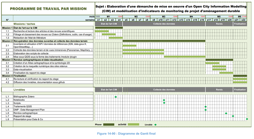The image size is (254, 139).
Task: Select the activity bar for task 2.1
Action: [x=129, y=46]
